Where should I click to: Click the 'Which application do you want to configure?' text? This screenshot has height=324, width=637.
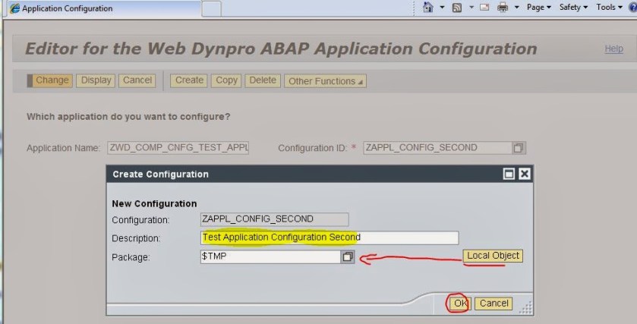point(128,117)
